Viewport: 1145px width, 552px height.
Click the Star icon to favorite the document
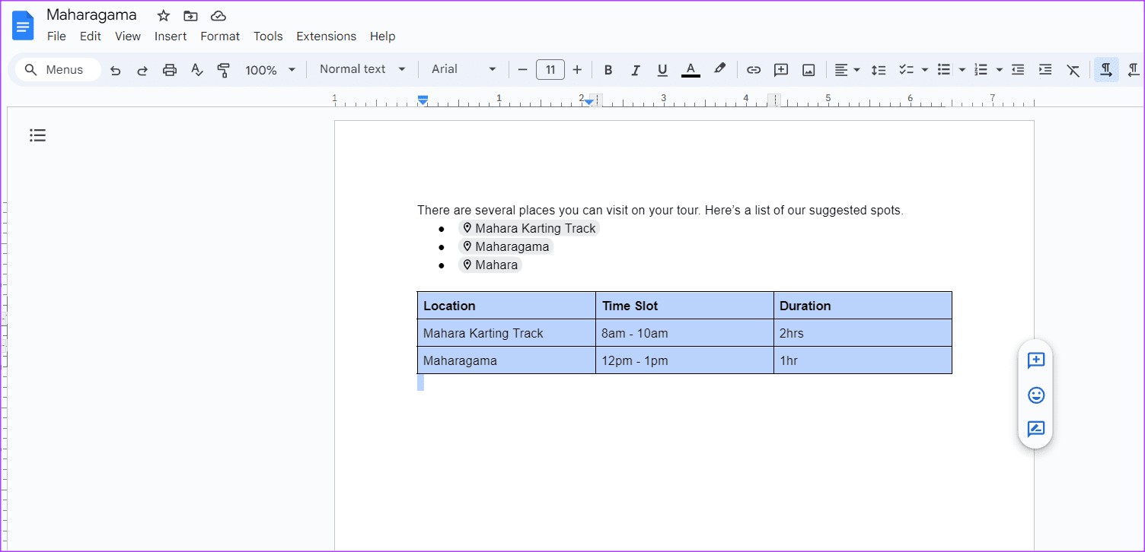pos(163,15)
